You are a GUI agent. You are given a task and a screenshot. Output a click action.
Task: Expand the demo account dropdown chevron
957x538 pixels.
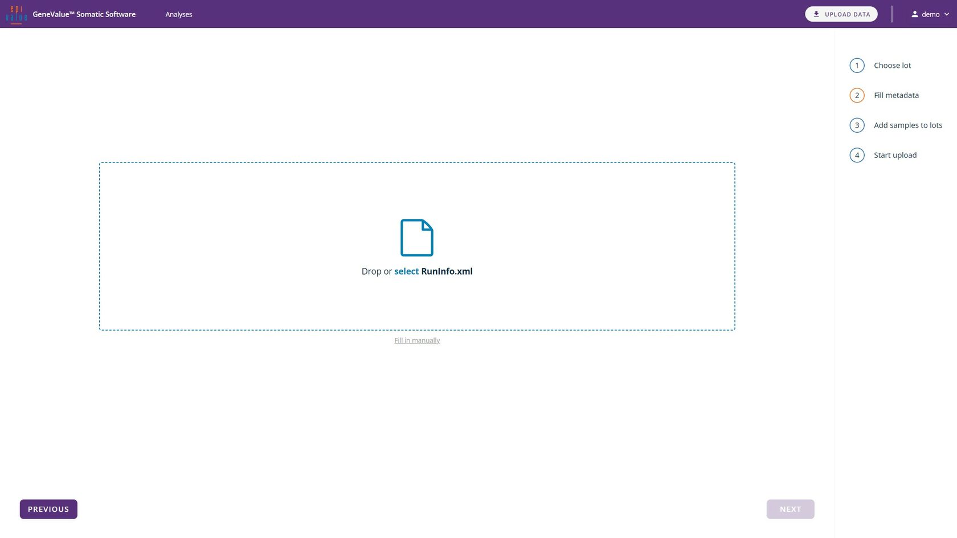(947, 14)
